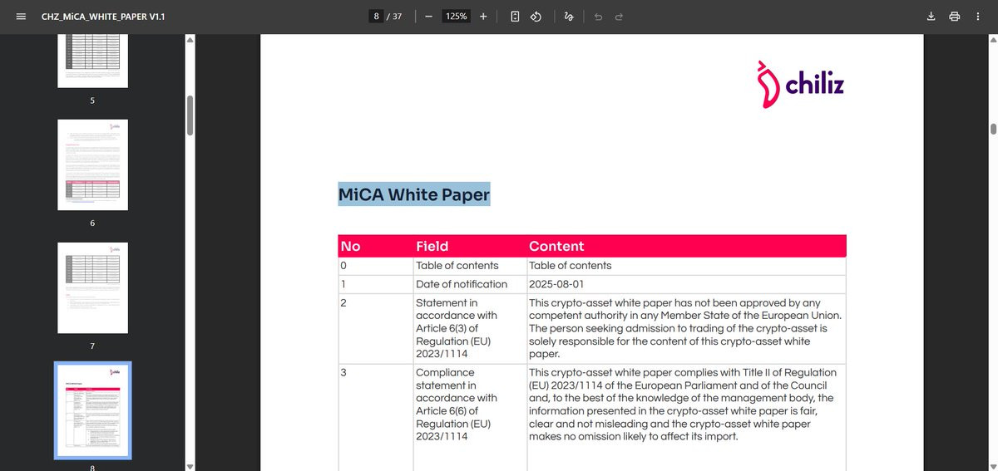Viewport: 998px width, 471px height.
Task: Click the thumbnail panel scroll down arrow
Action: coord(190,466)
